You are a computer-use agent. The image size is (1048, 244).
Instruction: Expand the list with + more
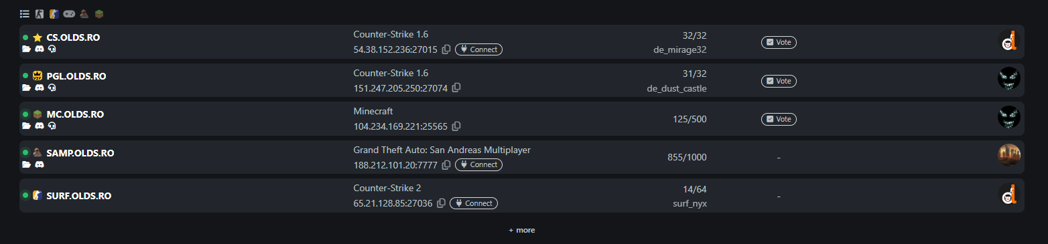point(522,230)
